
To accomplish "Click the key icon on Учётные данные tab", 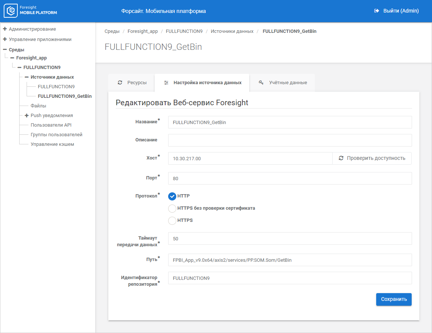I will click(261, 83).
